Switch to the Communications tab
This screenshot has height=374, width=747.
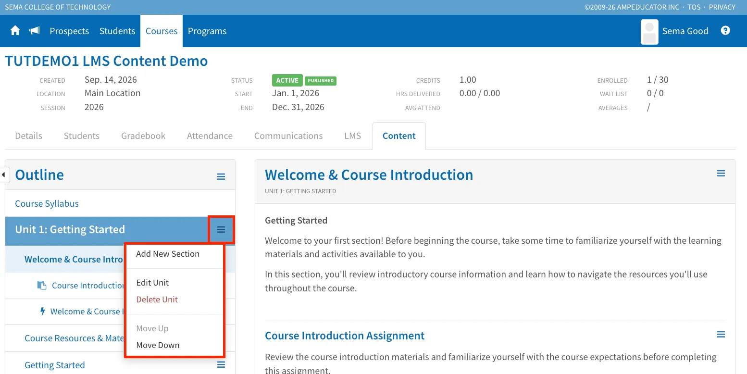pyautogui.click(x=288, y=136)
